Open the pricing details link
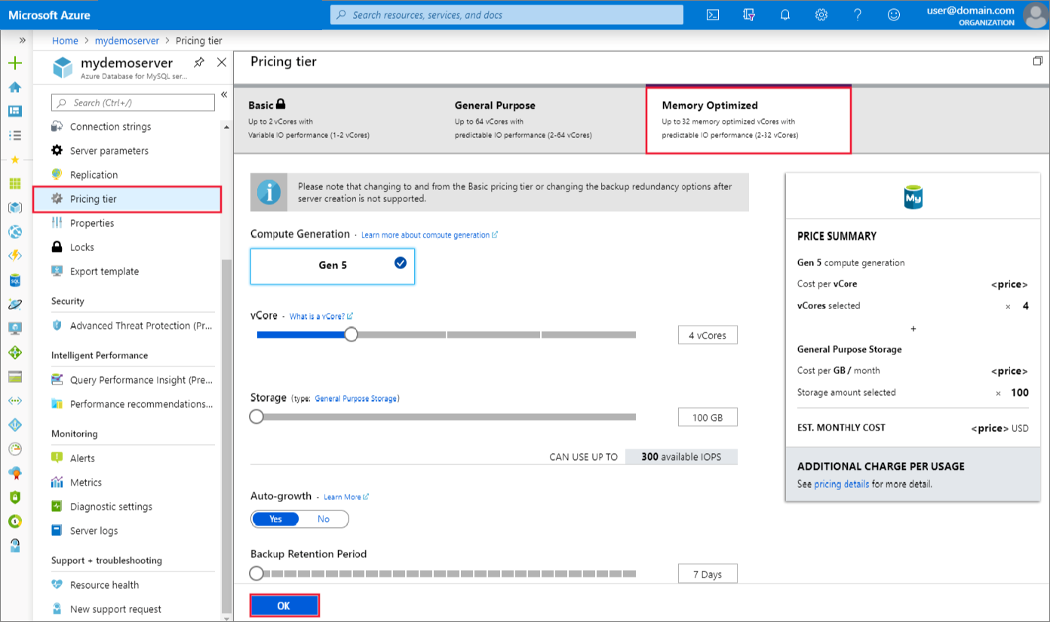This screenshot has height=622, width=1050. click(x=842, y=484)
